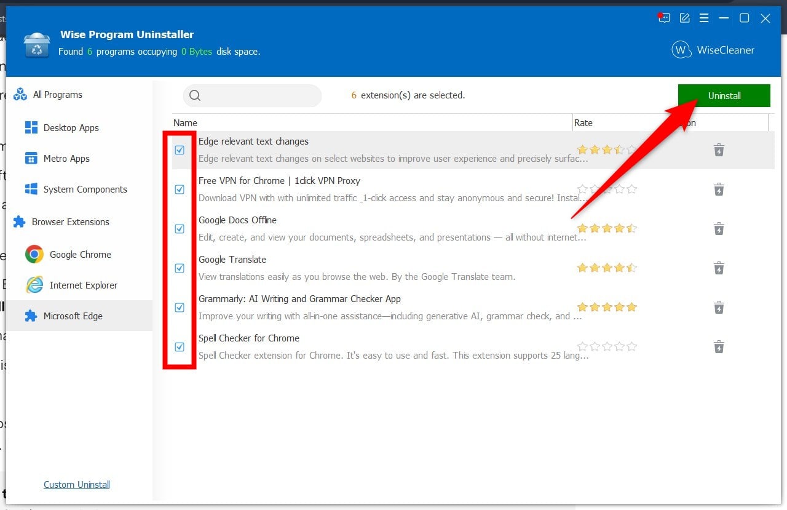Select the "Google Docs Offline" name text
This screenshot has width=787, height=510.
[x=237, y=220]
